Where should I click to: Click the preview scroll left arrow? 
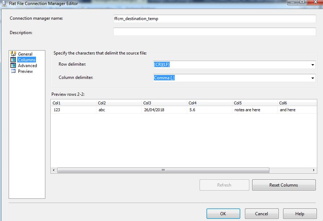point(54,170)
